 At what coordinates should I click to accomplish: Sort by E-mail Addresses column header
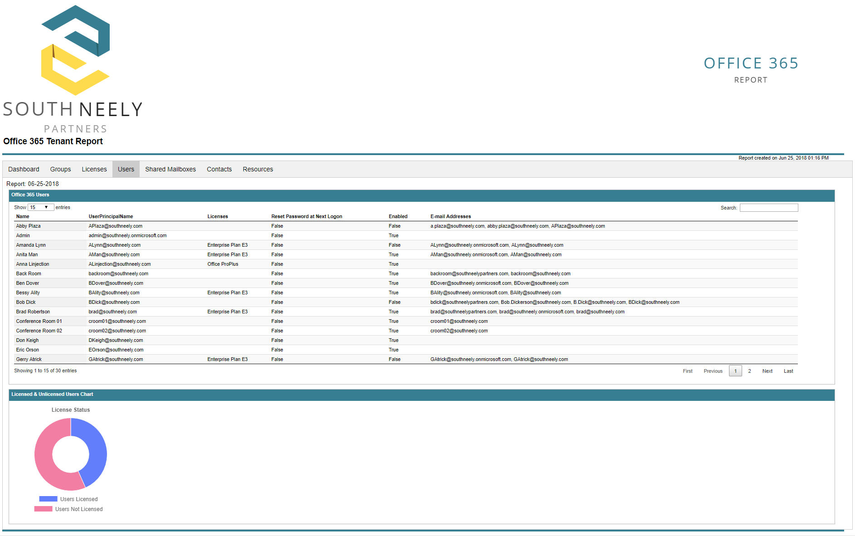[451, 216]
